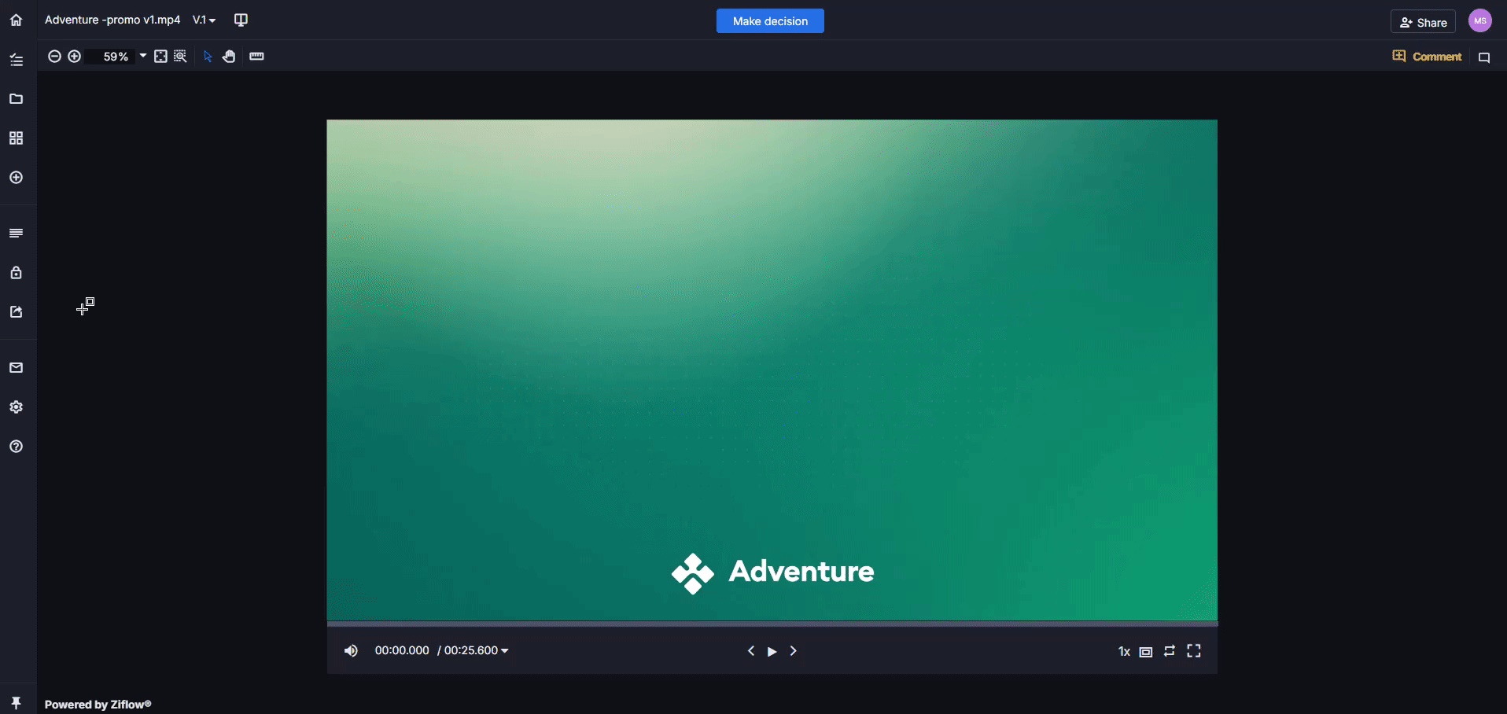This screenshot has height=714, width=1507.
Task: Select the ruler measure tool
Action: point(256,57)
